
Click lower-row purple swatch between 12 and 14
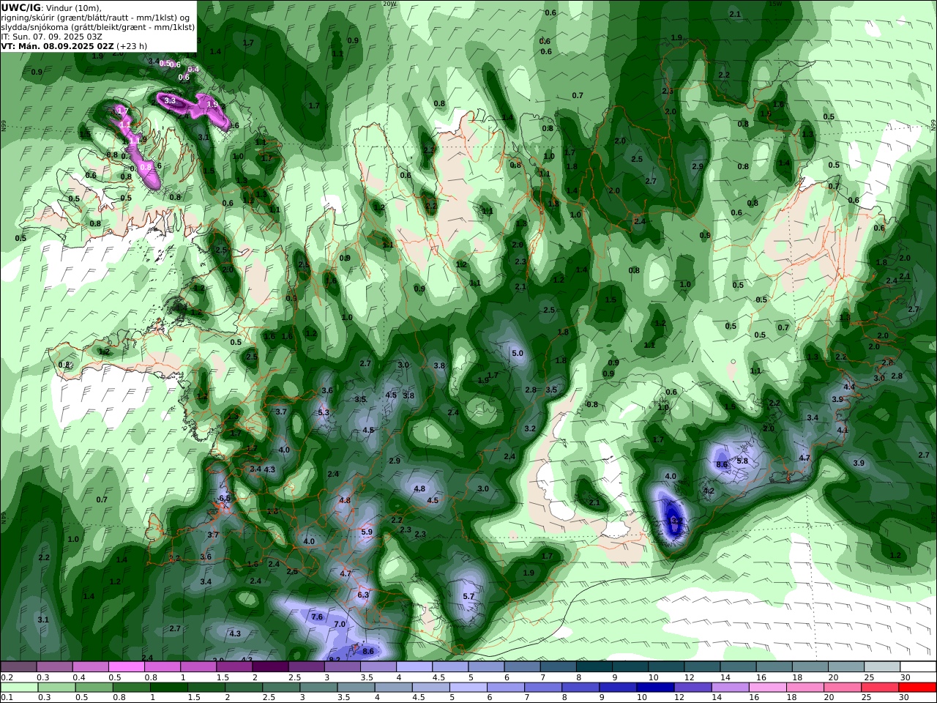pyautogui.click(x=693, y=688)
